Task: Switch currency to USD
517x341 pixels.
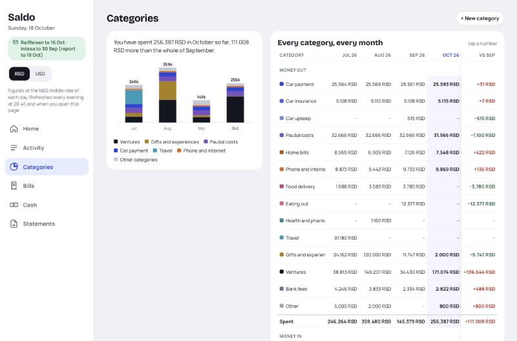Action: [40, 74]
